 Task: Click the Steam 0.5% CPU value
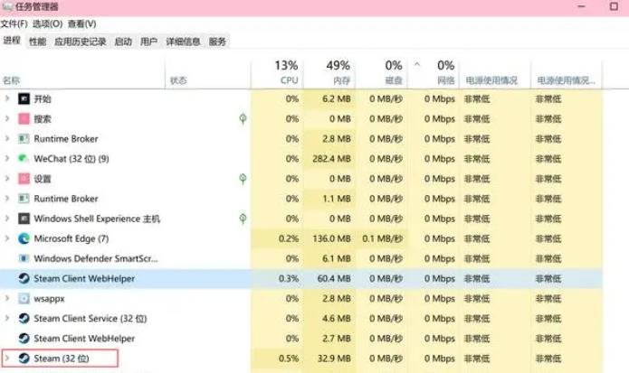click(289, 359)
